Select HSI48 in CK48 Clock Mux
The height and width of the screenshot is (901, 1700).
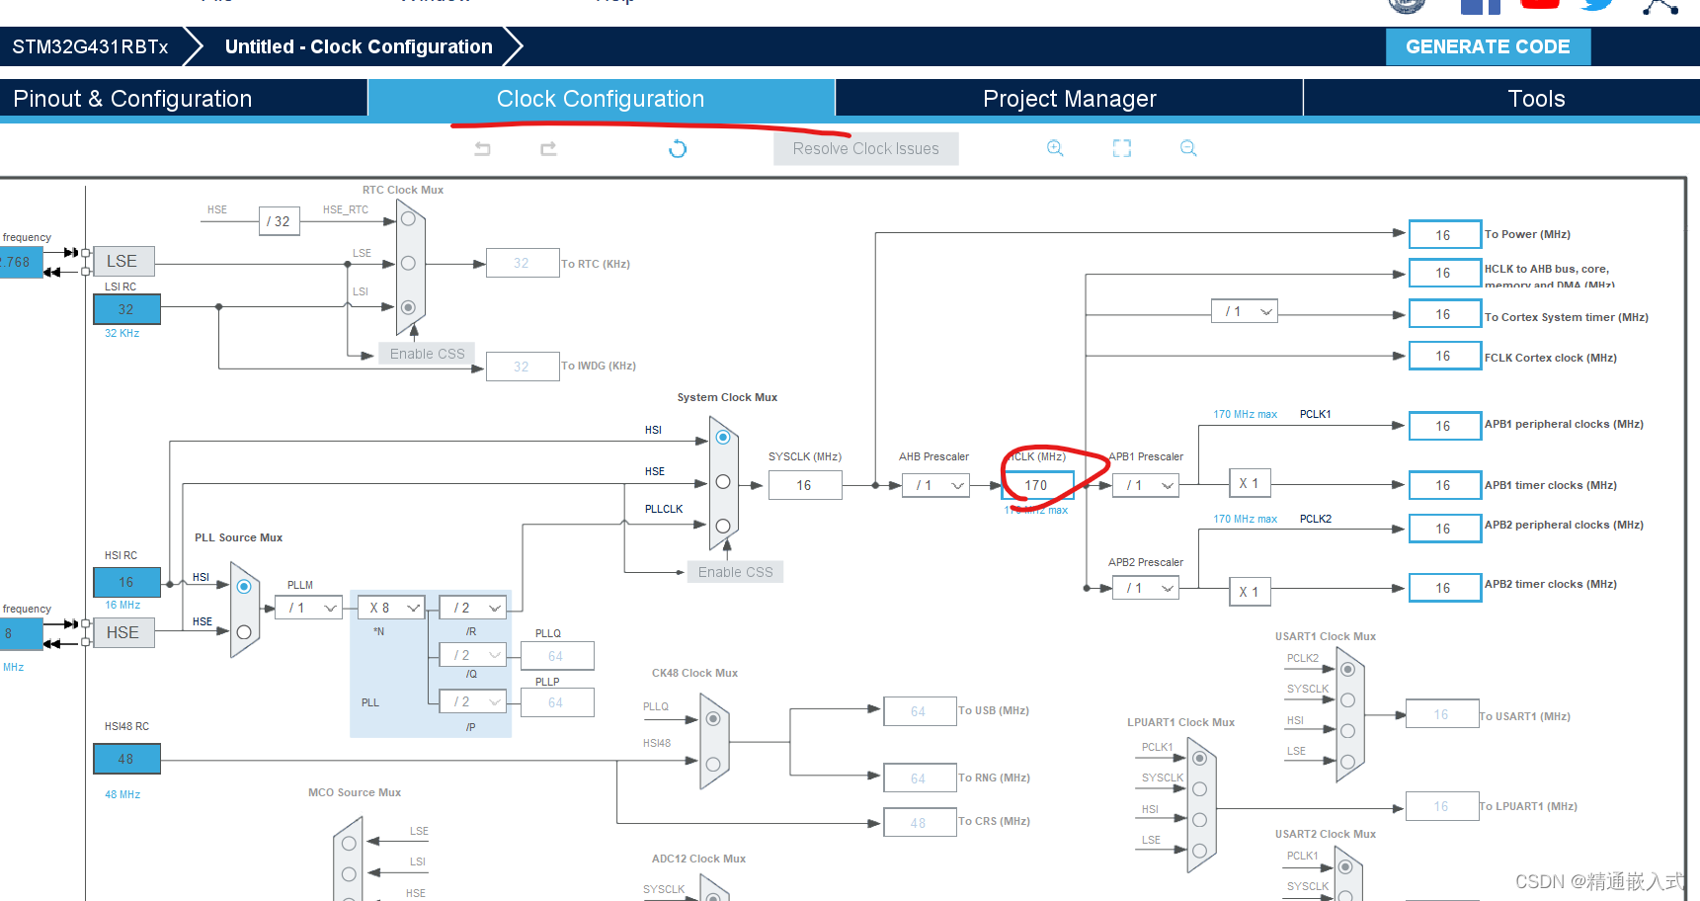[x=713, y=764]
